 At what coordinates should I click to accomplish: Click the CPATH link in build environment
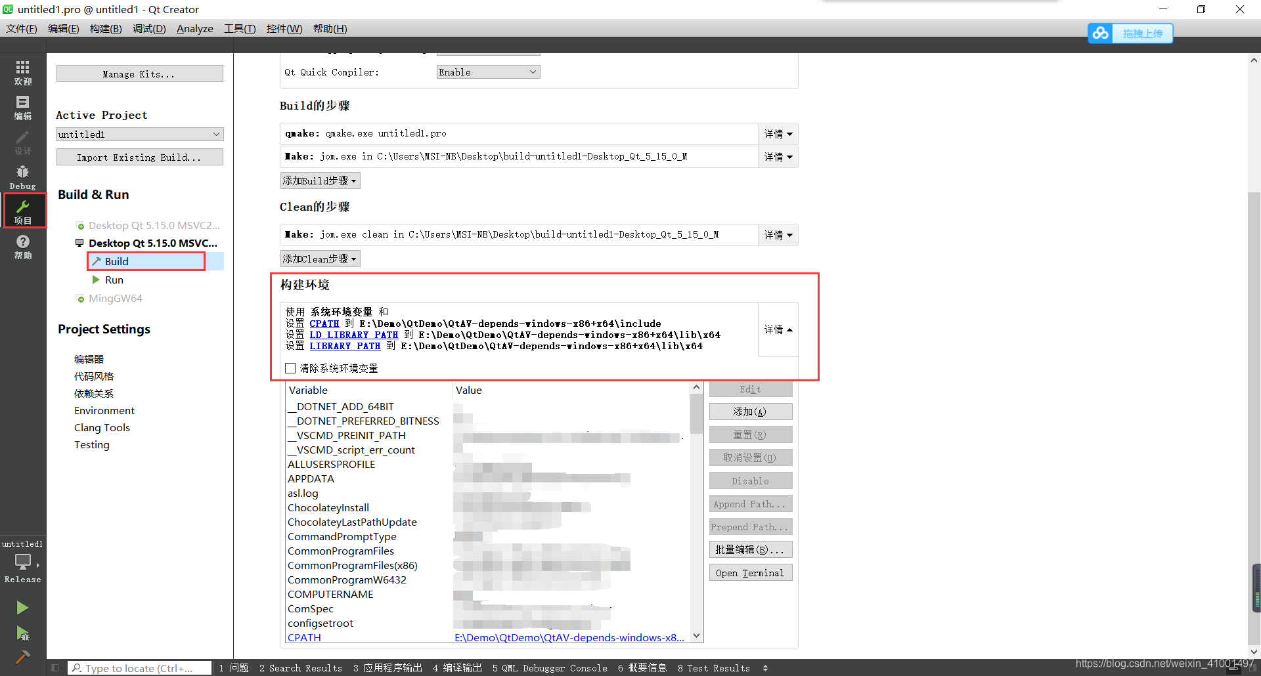(x=324, y=324)
